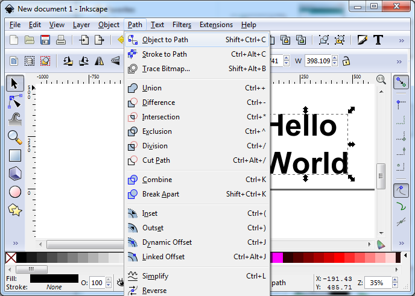This screenshot has width=415, height=296.
Task: Select the Rectangle tool
Action: [x=15, y=156]
